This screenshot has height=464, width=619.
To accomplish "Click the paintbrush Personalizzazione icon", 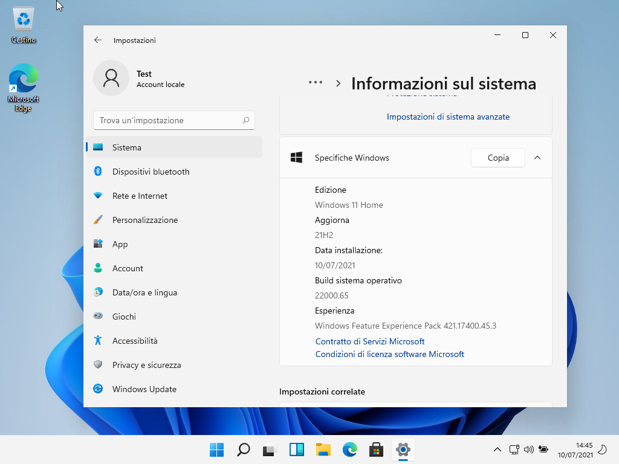I will tap(98, 219).
